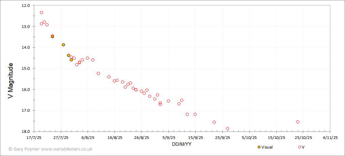Click the faintest V point near magnitude 17.9
The width and height of the screenshot is (345, 156).
227,129
